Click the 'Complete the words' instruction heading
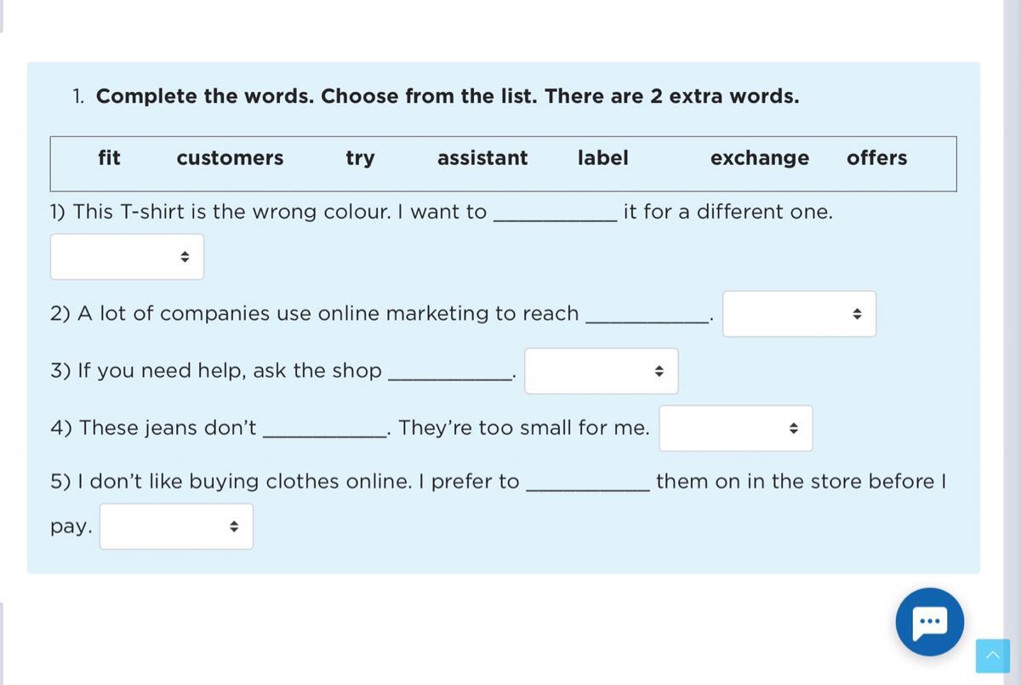The image size is (1021, 685). click(x=448, y=96)
